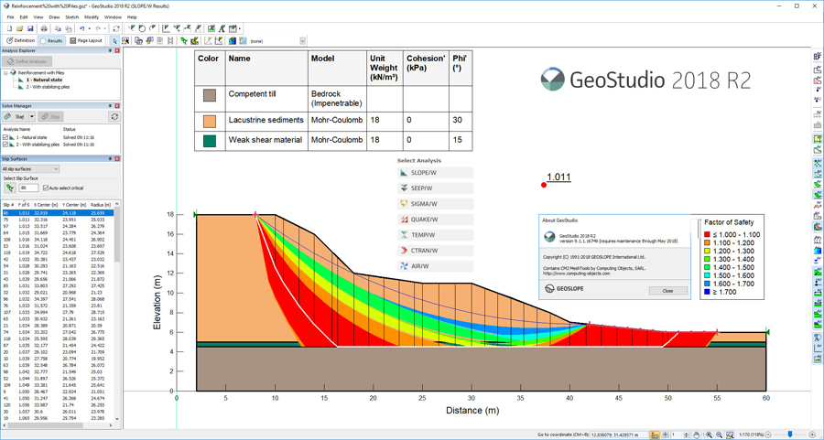The image size is (824, 440).
Task: Open a file with the folder icon
Action: pos(19,28)
